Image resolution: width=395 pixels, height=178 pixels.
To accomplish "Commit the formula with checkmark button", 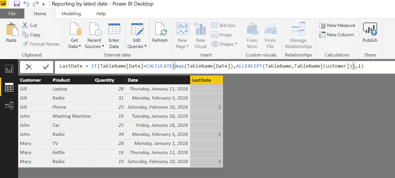I will coord(46,67).
